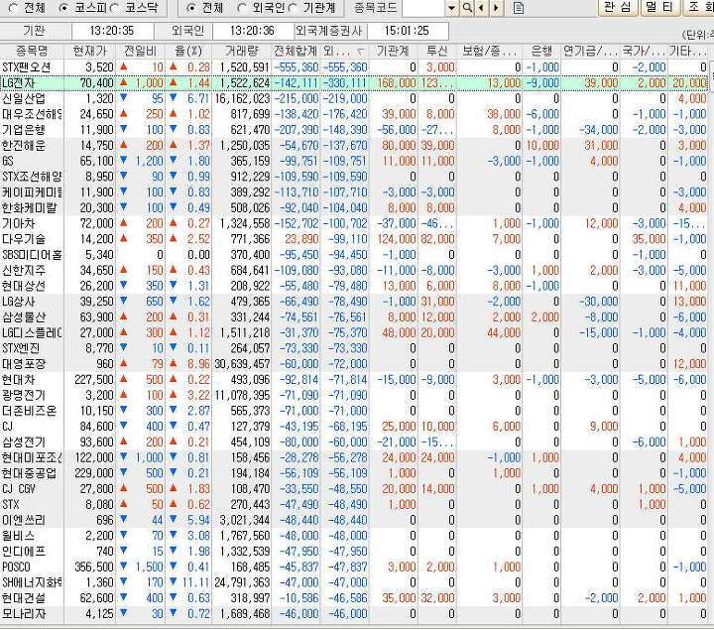The height and width of the screenshot is (630, 714).
Task: Select the 다우기술 stock name
Action: point(24,239)
